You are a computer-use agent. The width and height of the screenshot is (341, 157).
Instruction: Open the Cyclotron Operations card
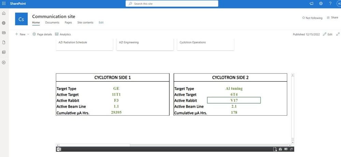pos(205,44)
